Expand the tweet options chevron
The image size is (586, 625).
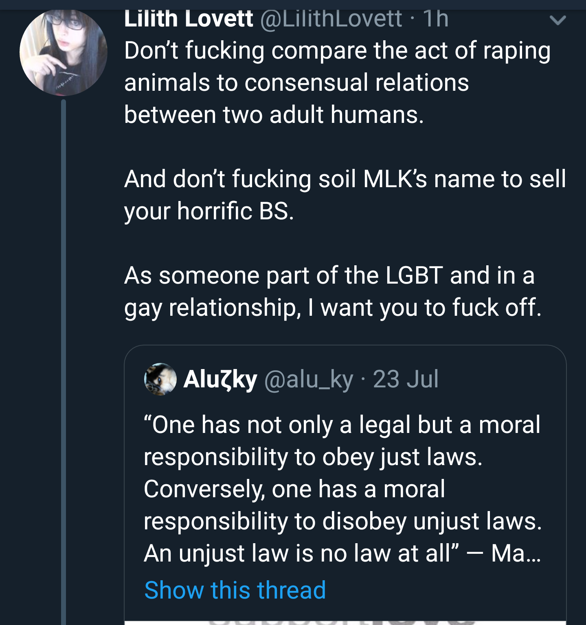[x=557, y=20]
